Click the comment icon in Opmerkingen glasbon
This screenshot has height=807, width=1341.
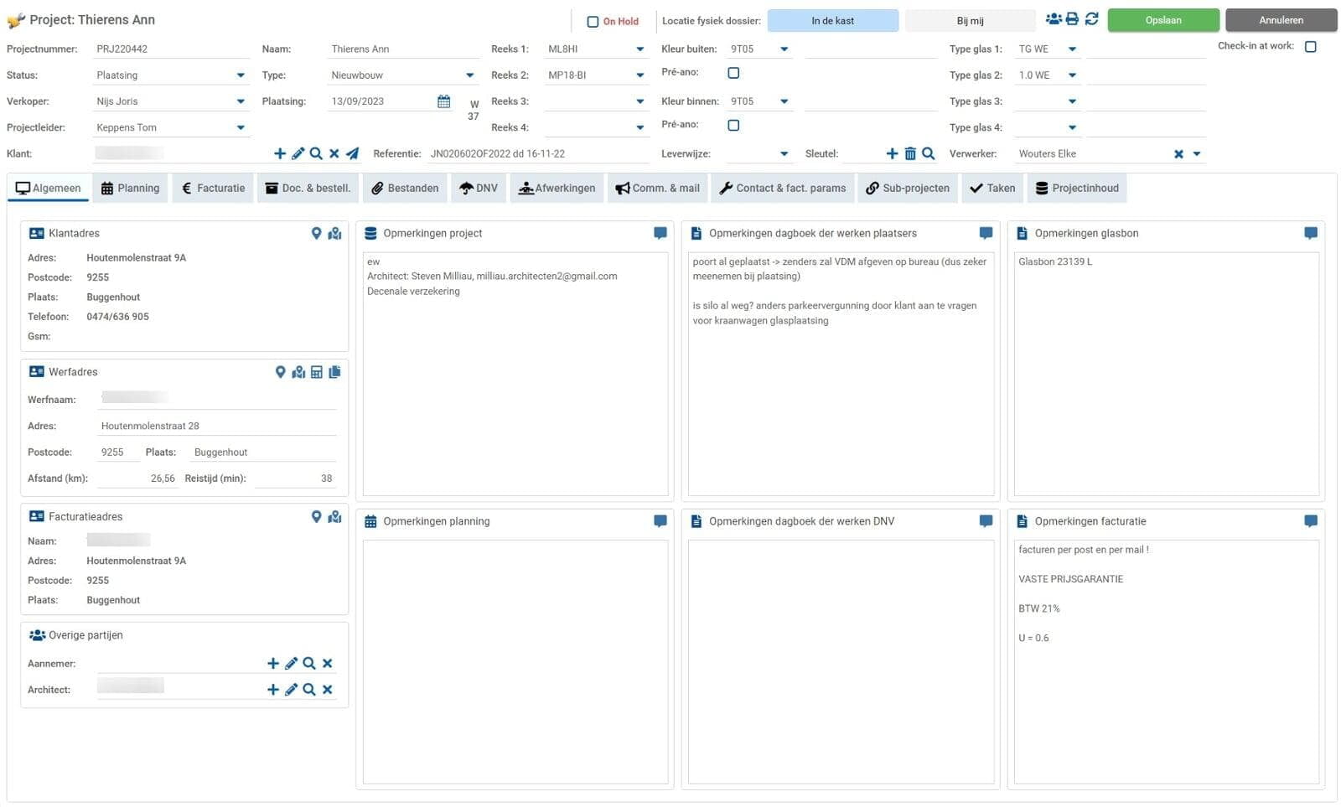[x=1311, y=233]
